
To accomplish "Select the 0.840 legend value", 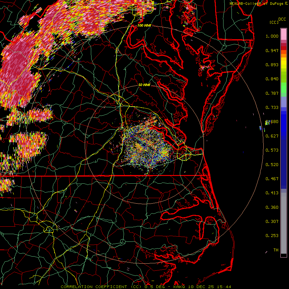I will tap(272, 79).
